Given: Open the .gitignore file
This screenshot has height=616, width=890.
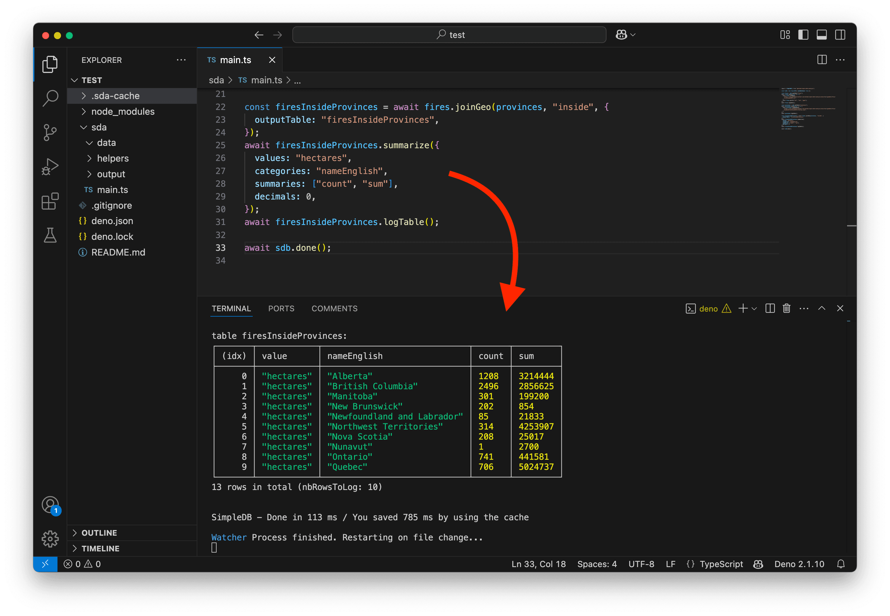Looking at the screenshot, I should pyautogui.click(x=132, y=205).
